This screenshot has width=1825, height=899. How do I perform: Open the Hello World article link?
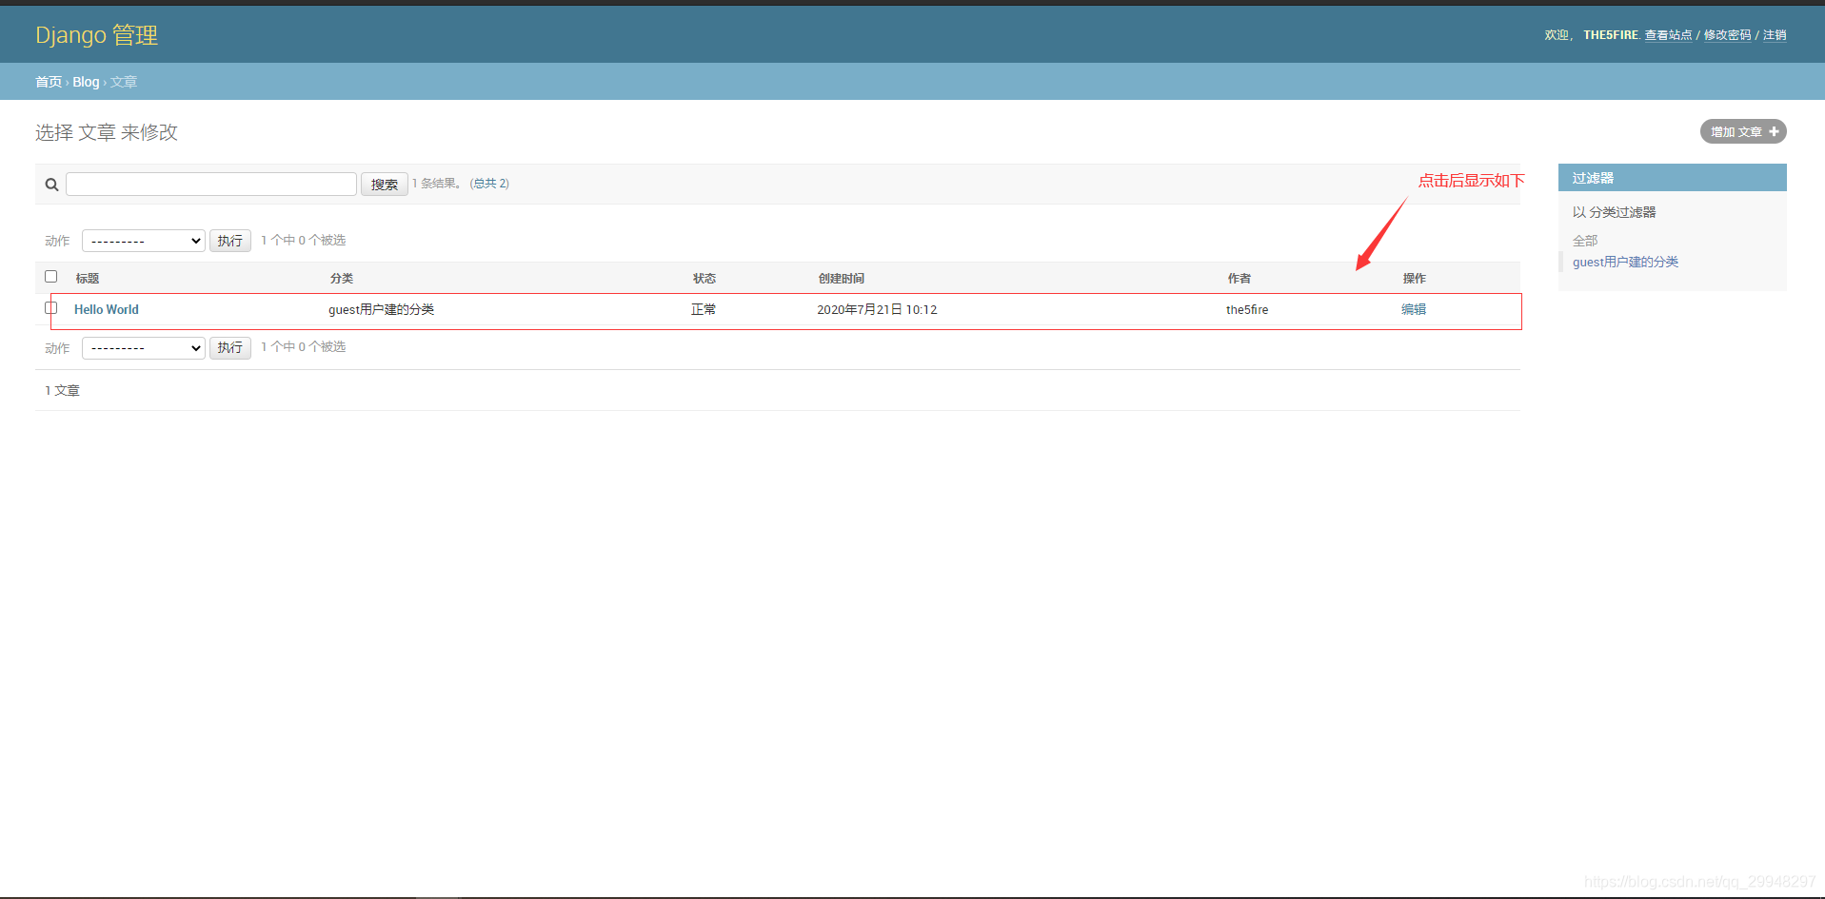(107, 309)
